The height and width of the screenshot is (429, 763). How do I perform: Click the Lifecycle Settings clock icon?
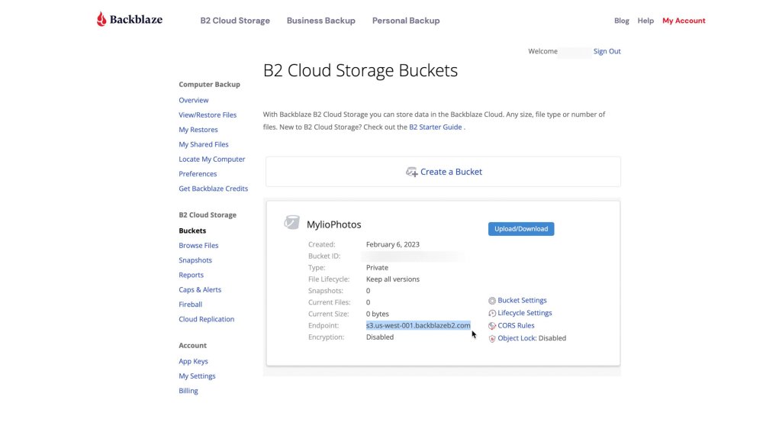(492, 313)
